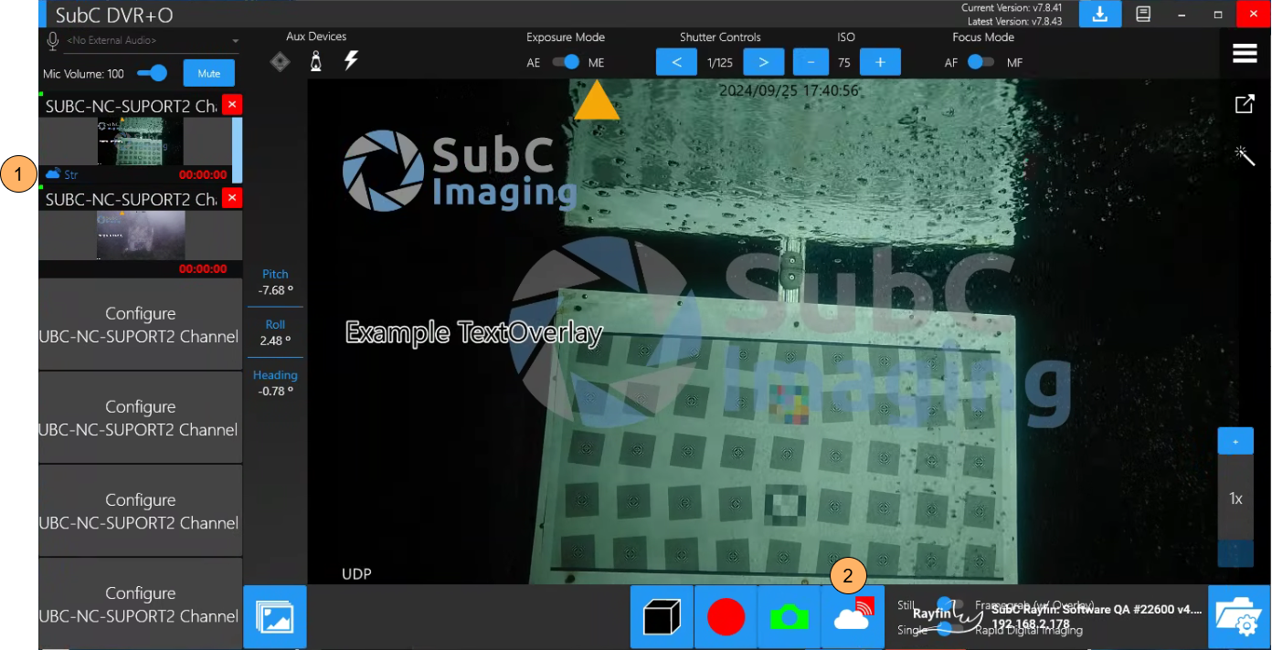Click the red record button

tap(726, 617)
